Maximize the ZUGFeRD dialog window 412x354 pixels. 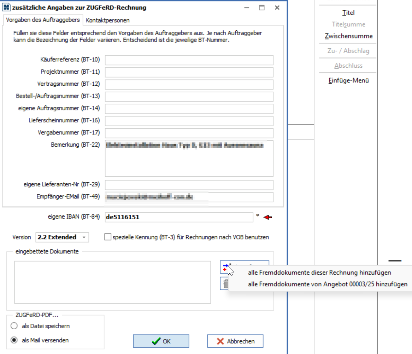pos(261,7)
